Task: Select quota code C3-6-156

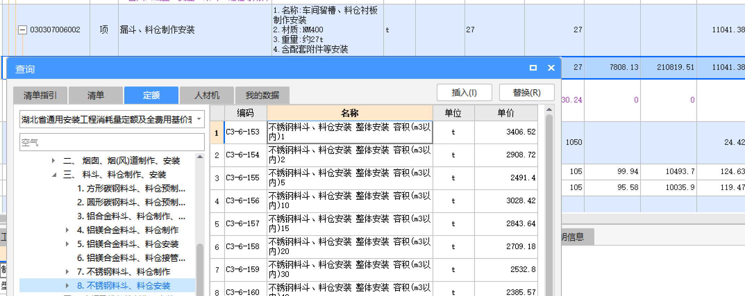Action: (x=245, y=201)
